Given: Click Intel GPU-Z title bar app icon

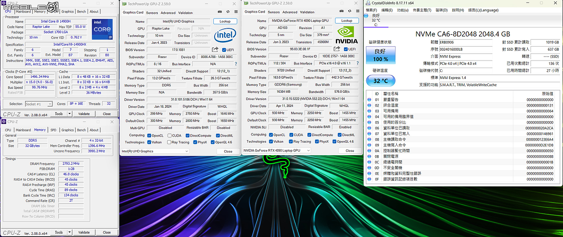Looking at the screenshot, I should (124, 3).
